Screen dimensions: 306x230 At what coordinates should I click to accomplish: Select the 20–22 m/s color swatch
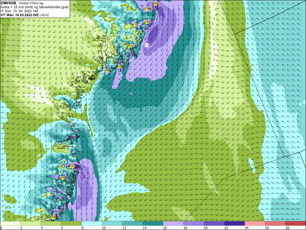pyautogui.click(x=214, y=223)
